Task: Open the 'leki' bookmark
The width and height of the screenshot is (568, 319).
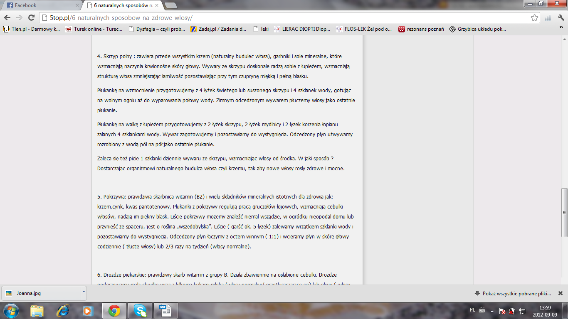Action: point(260,29)
